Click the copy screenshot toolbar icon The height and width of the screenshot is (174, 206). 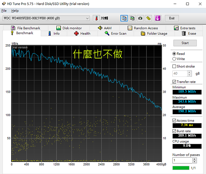132,18
